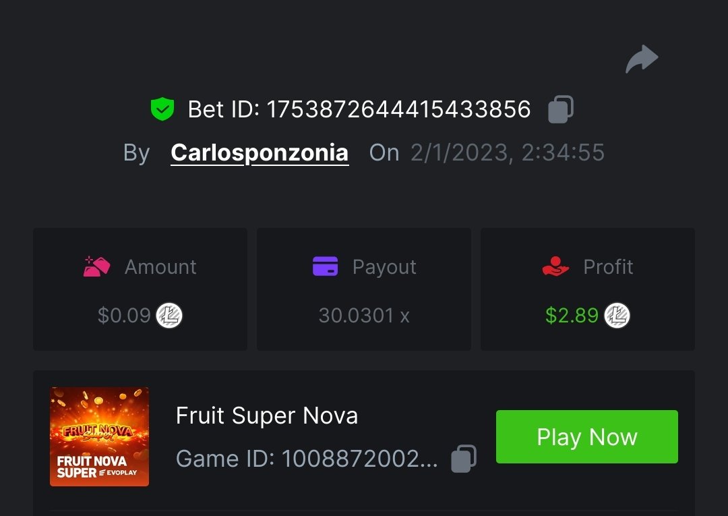728x516 pixels.
Task: Open the Carlosponzonia user profile
Action: [x=260, y=153]
